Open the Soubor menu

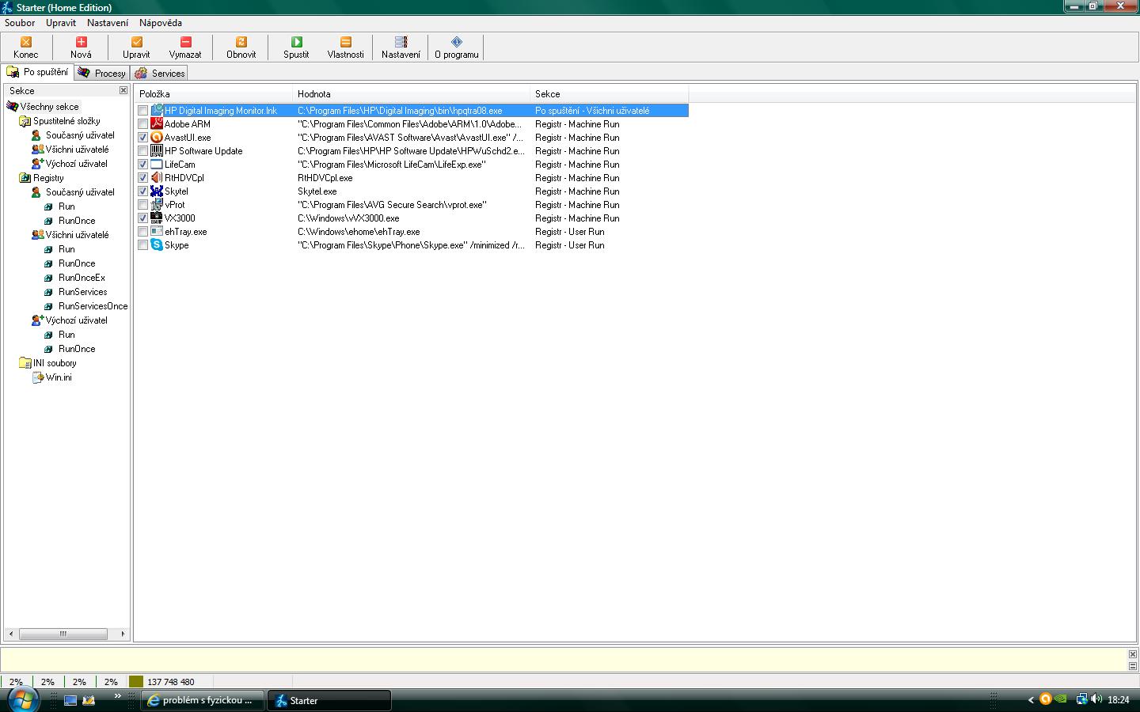coord(20,23)
